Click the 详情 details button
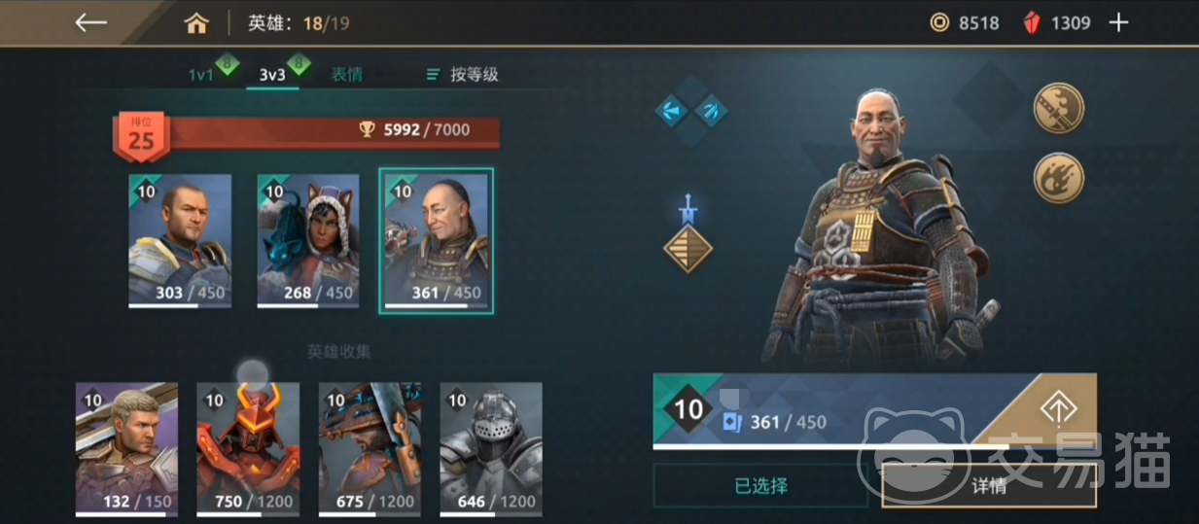1199x524 pixels. 989,485
